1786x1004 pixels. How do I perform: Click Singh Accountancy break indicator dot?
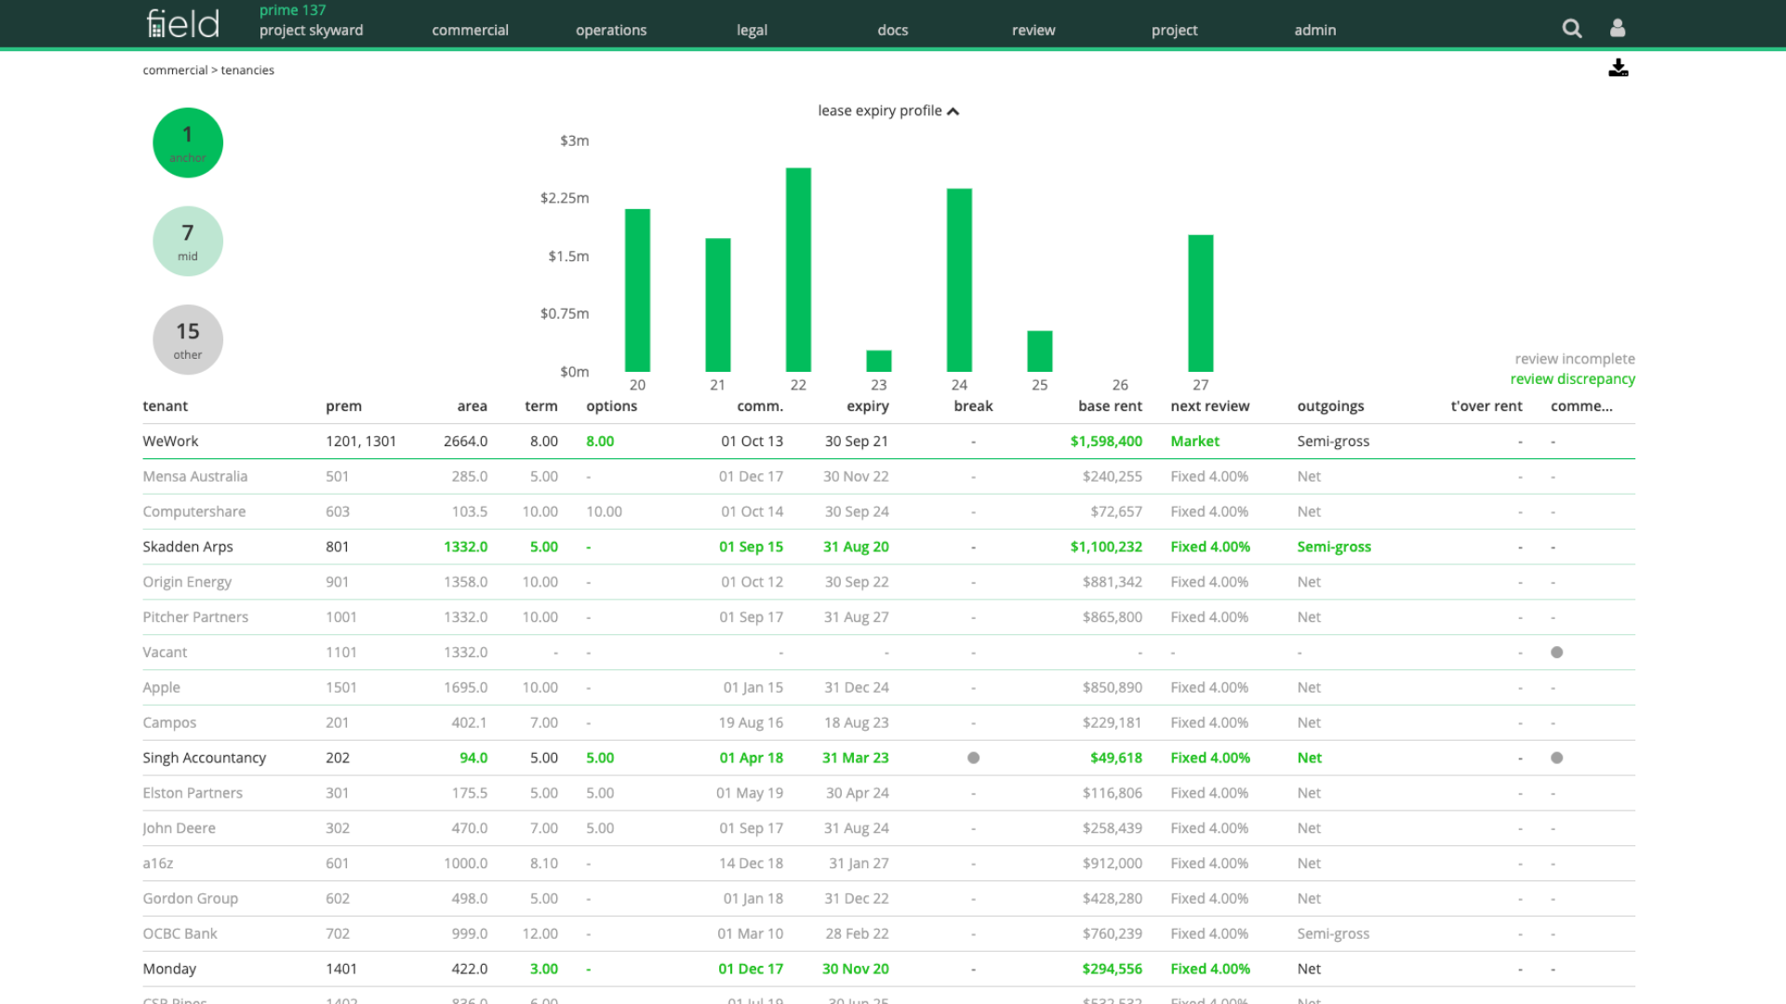point(973,759)
